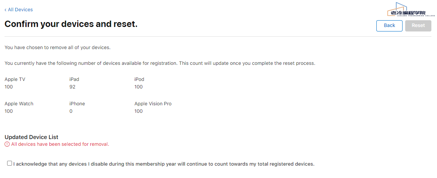This screenshot has width=437, height=178.
Task: Click the iPod label
Action: [x=139, y=79]
